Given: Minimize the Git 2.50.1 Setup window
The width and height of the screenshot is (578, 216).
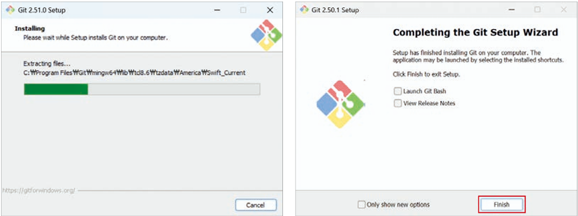Looking at the screenshot, I should point(511,10).
